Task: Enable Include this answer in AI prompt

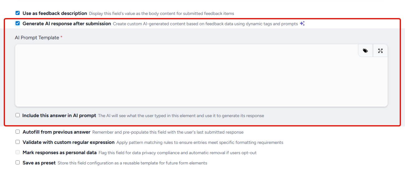Action: point(18,115)
